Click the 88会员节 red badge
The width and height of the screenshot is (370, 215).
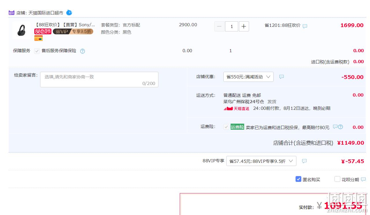[x=43, y=31]
